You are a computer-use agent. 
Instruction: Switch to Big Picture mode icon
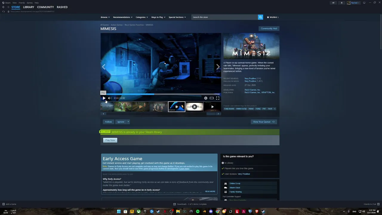tap(364, 3)
